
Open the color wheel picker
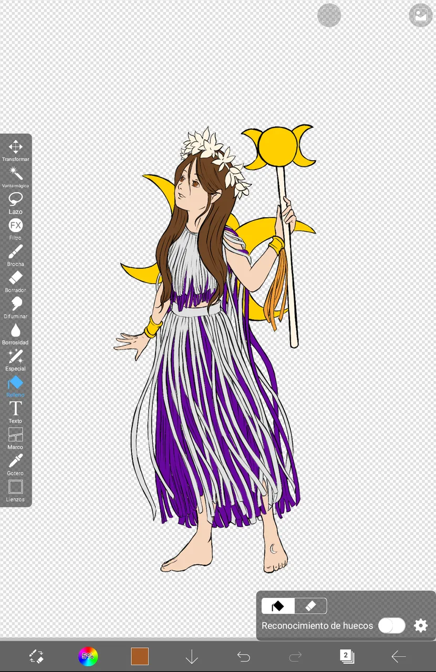[88, 656]
